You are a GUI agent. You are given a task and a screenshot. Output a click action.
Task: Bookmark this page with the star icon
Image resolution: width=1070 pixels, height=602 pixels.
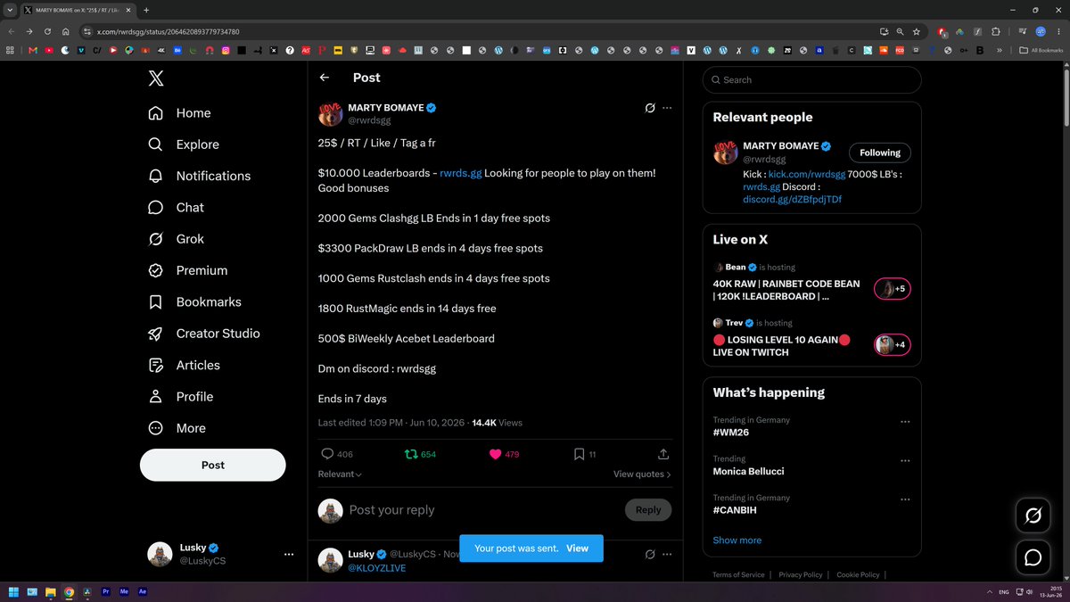(x=916, y=31)
